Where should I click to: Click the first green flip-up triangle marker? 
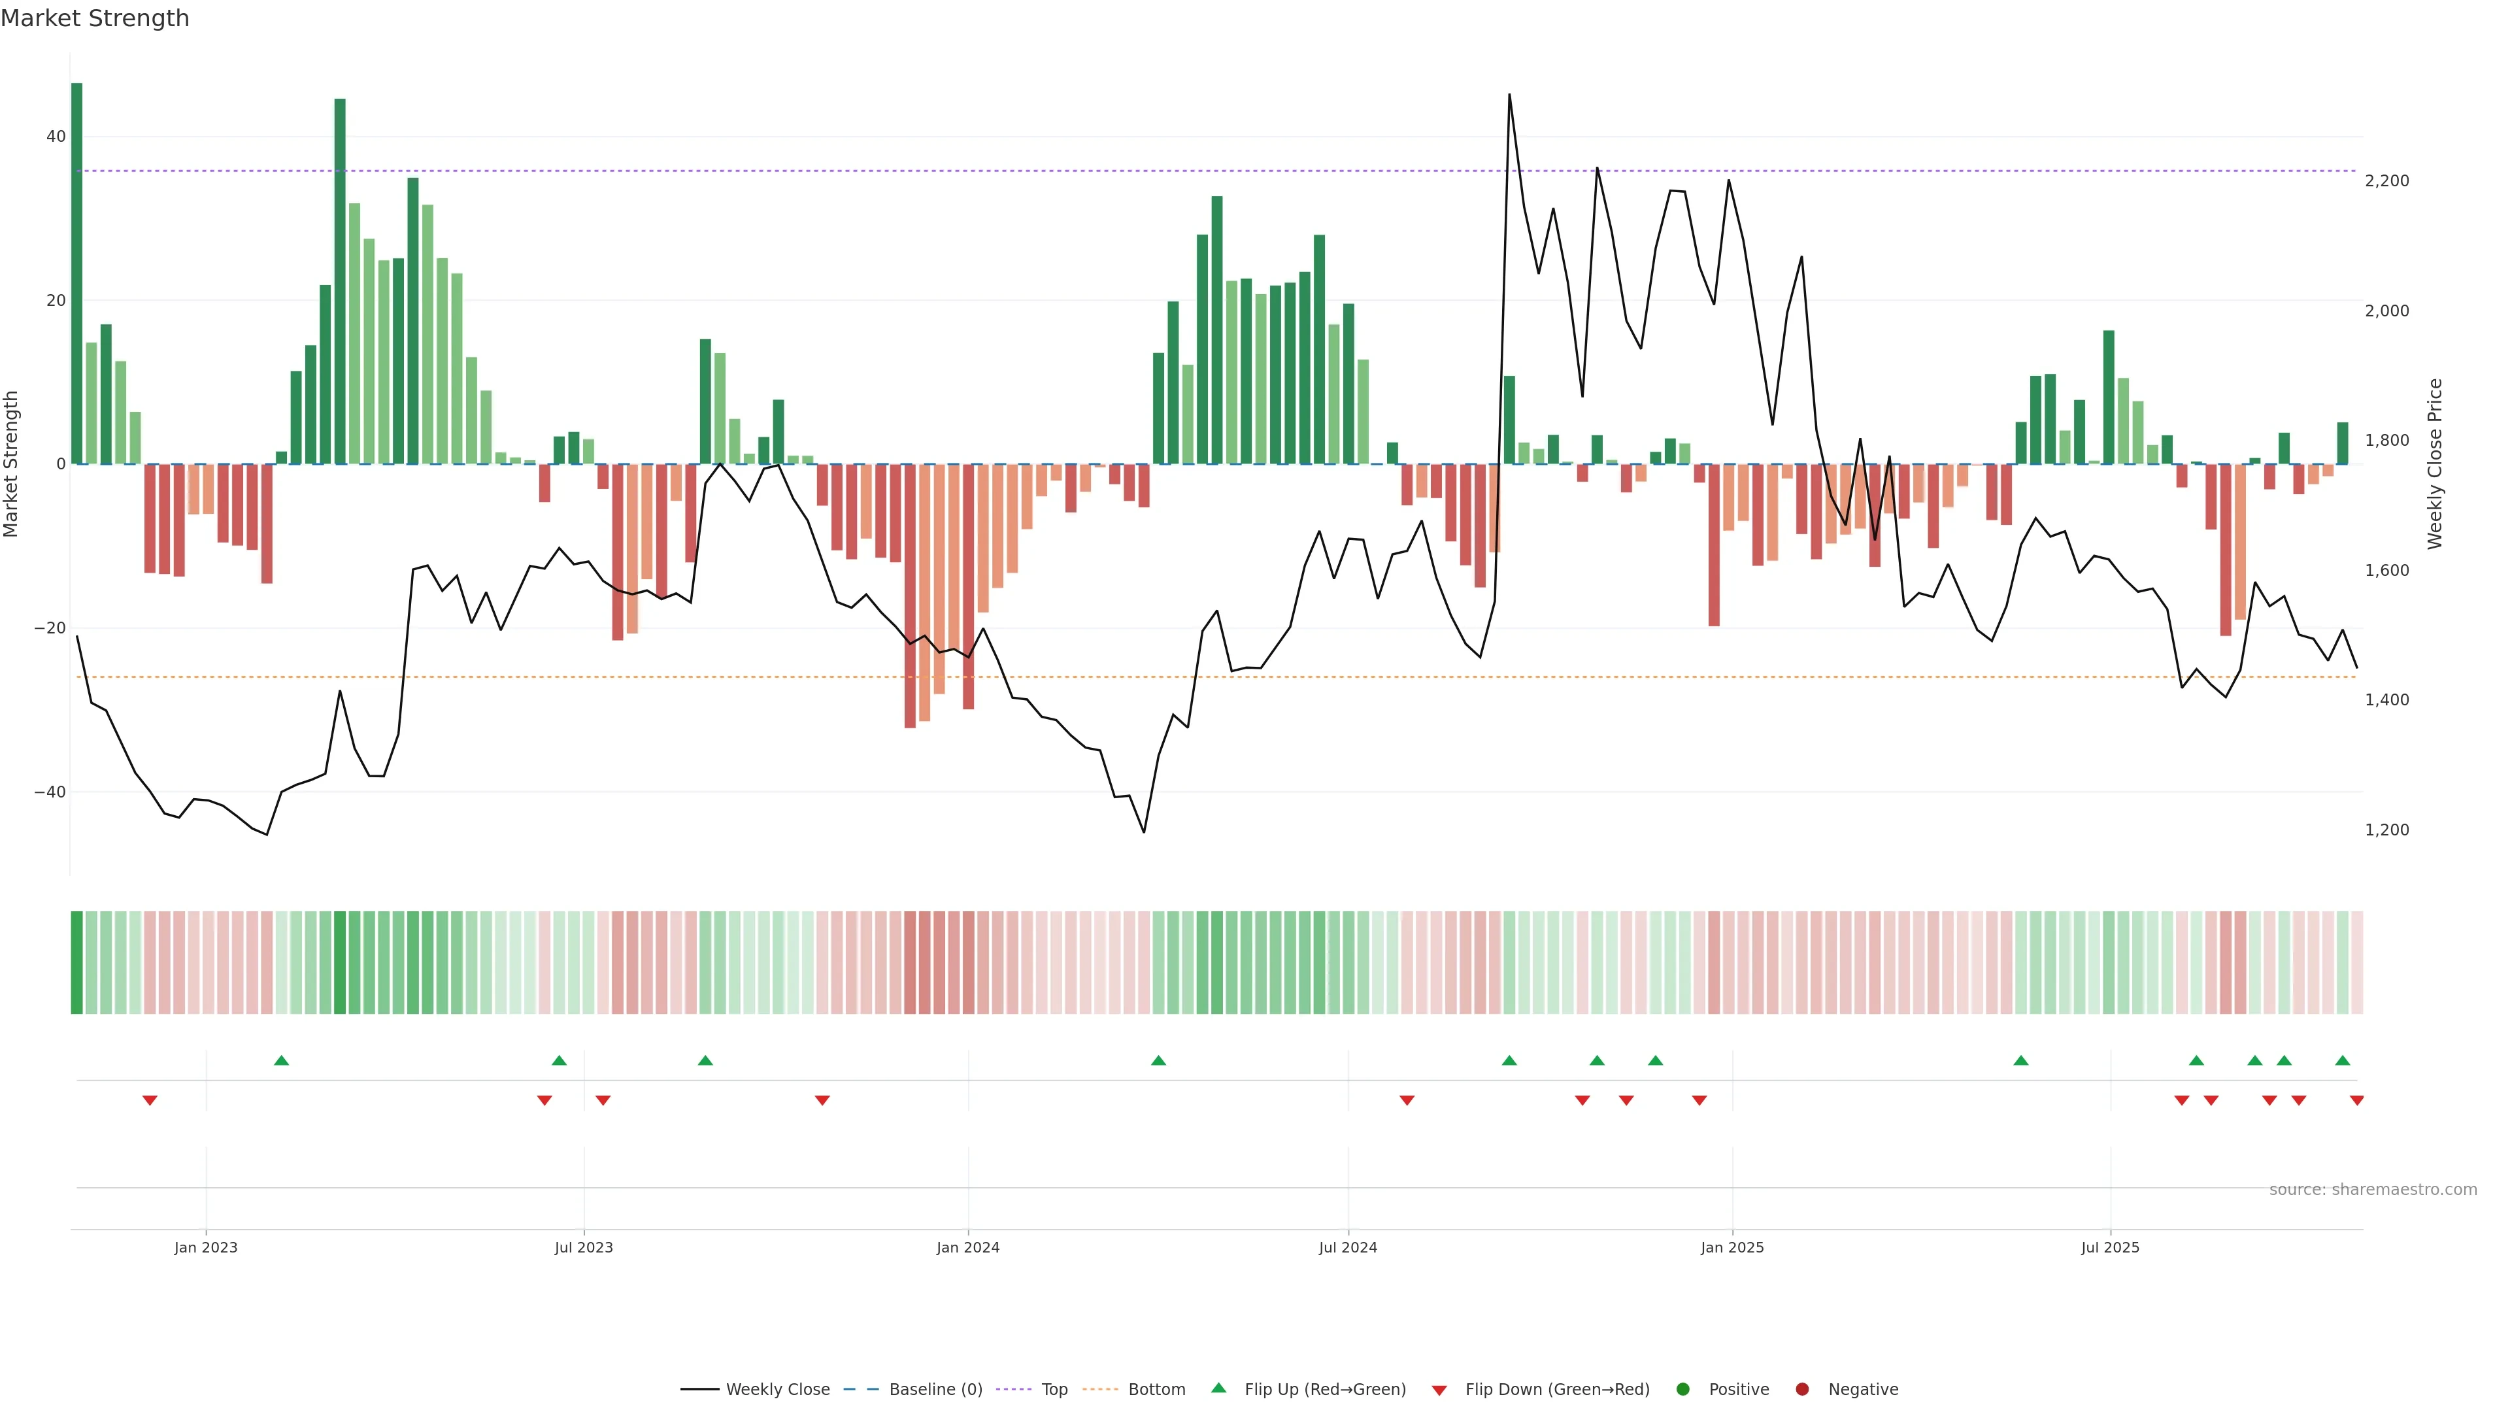282,1060
